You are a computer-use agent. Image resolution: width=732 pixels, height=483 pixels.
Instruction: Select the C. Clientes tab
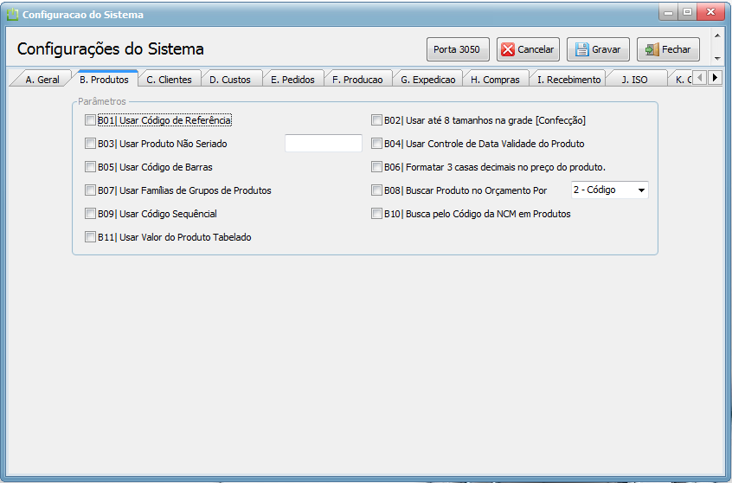(x=169, y=80)
